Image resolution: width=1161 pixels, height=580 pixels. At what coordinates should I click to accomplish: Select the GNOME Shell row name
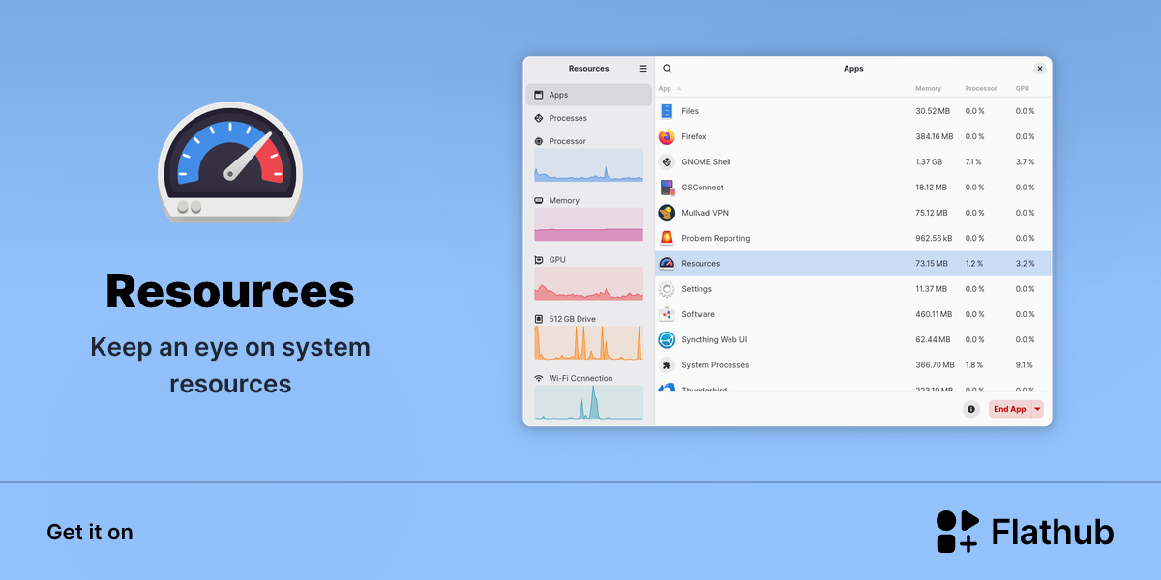click(706, 162)
